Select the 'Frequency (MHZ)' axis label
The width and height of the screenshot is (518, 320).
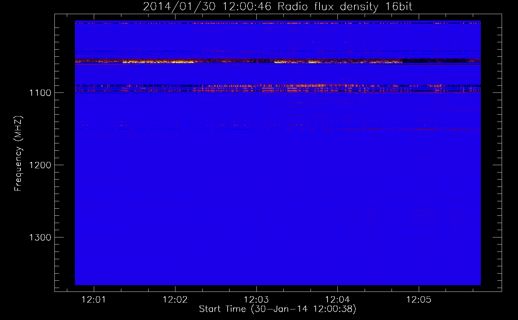click(x=18, y=154)
